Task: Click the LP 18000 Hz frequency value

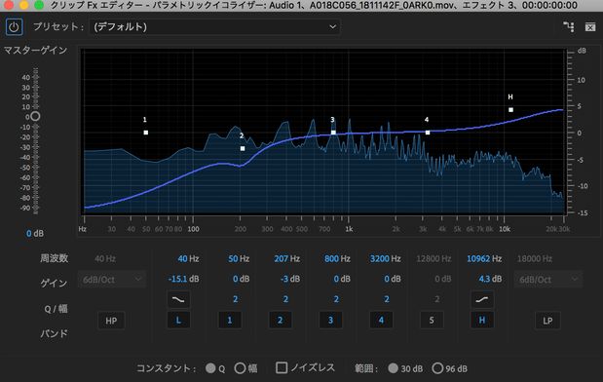Action: coord(535,259)
